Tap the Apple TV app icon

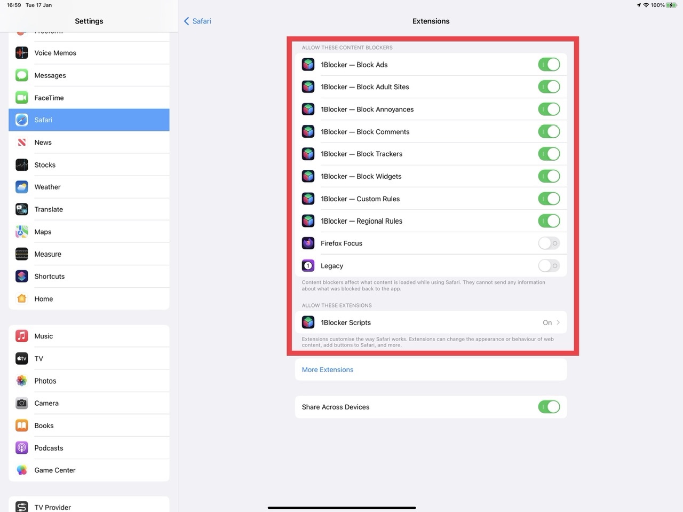tap(22, 358)
